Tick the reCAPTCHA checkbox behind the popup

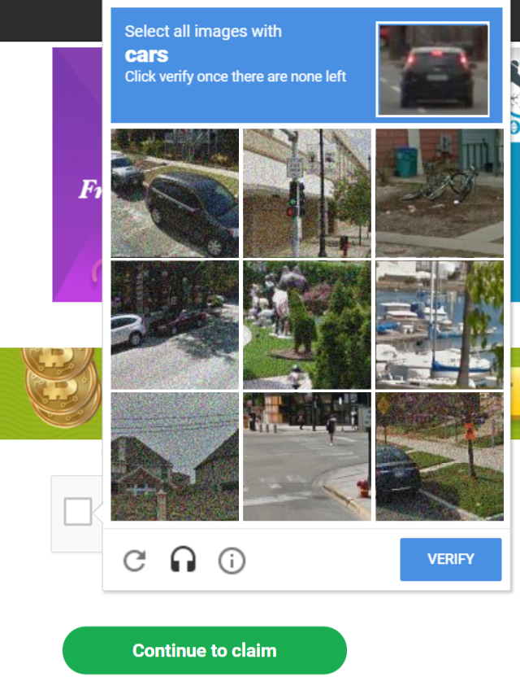point(78,512)
